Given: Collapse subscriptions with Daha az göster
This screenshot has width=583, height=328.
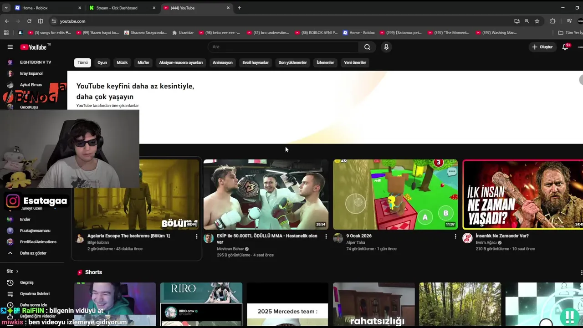Looking at the screenshot, I should tap(34, 253).
